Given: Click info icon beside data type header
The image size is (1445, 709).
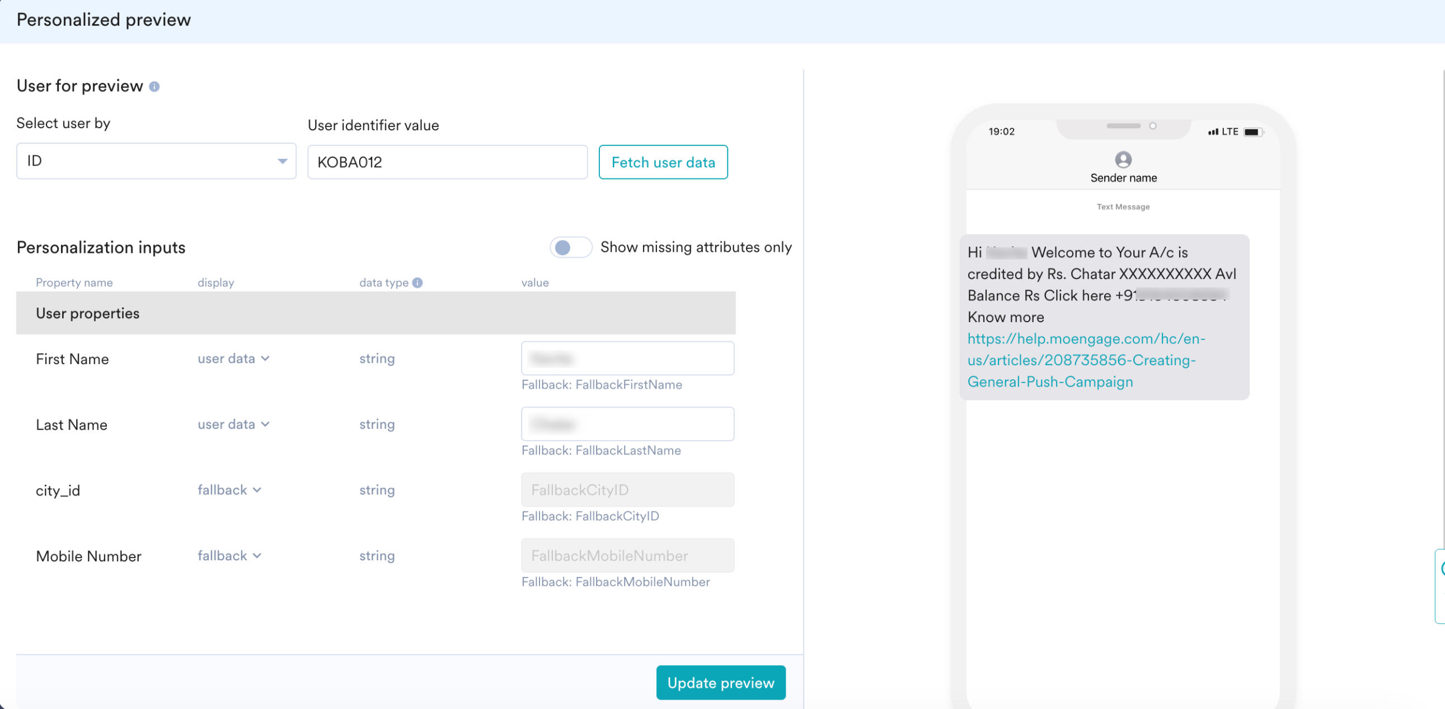Looking at the screenshot, I should (417, 283).
